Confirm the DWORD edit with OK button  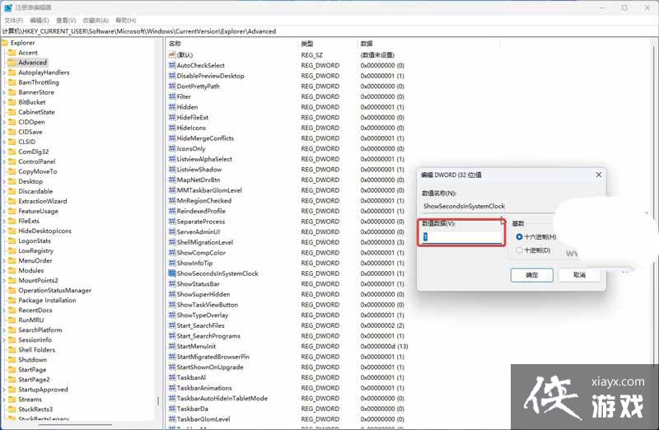(531, 275)
